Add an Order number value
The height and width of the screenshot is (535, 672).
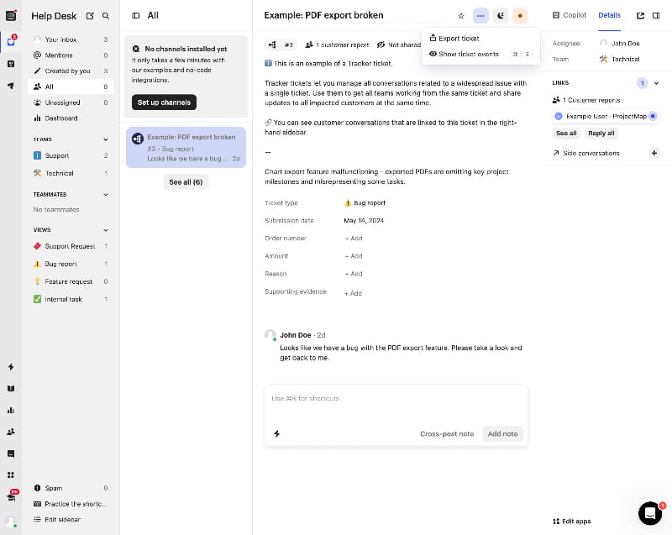354,239
